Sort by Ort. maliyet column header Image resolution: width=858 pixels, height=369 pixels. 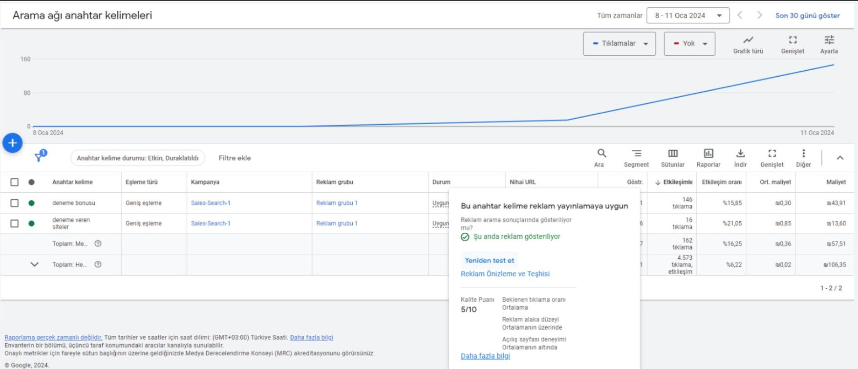click(775, 182)
